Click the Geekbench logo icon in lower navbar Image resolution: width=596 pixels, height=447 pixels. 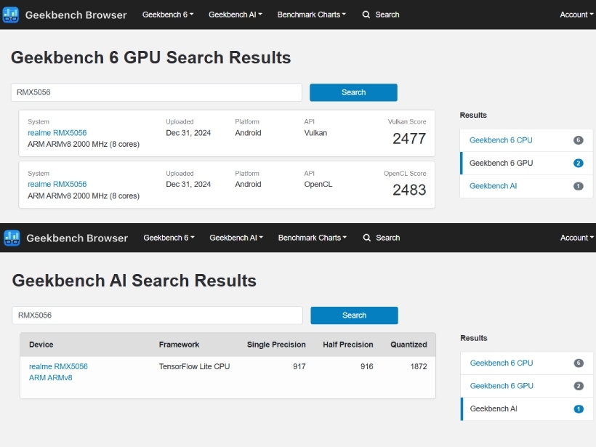(12, 238)
